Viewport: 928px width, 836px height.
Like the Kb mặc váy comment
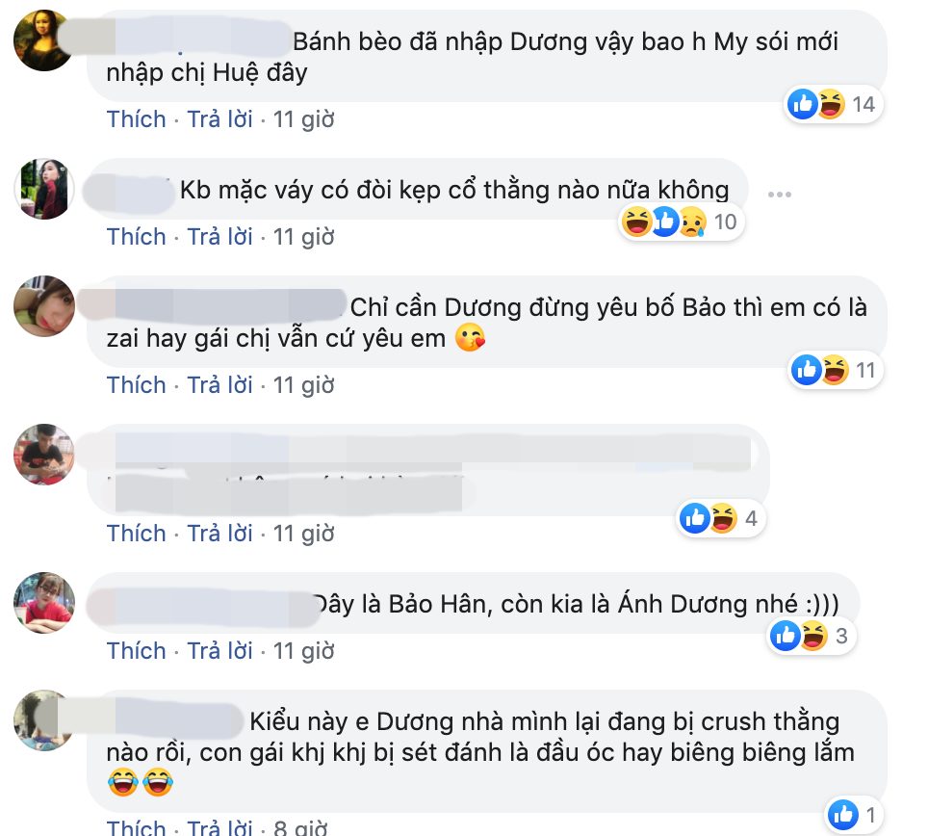click(x=136, y=236)
